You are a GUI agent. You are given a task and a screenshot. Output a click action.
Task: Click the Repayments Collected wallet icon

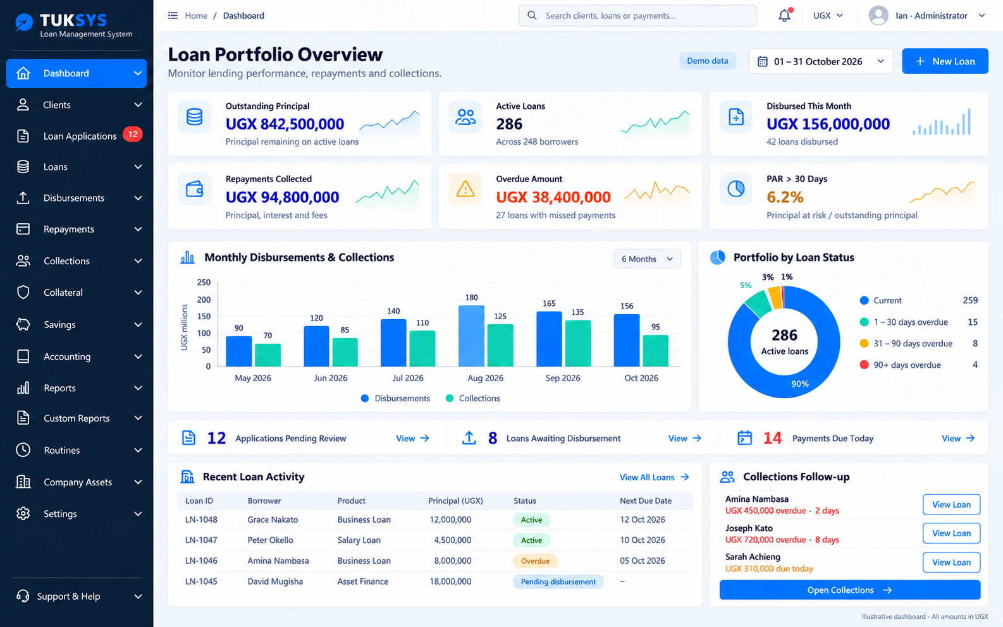click(195, 189)
